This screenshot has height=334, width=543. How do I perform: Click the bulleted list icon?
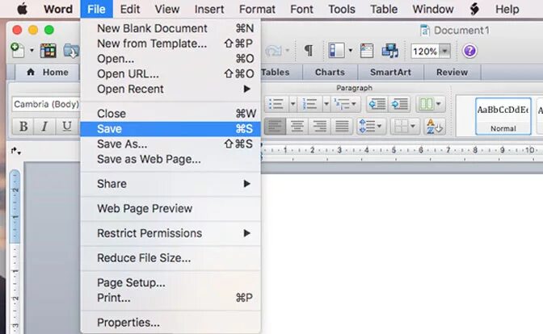[276, 104]
